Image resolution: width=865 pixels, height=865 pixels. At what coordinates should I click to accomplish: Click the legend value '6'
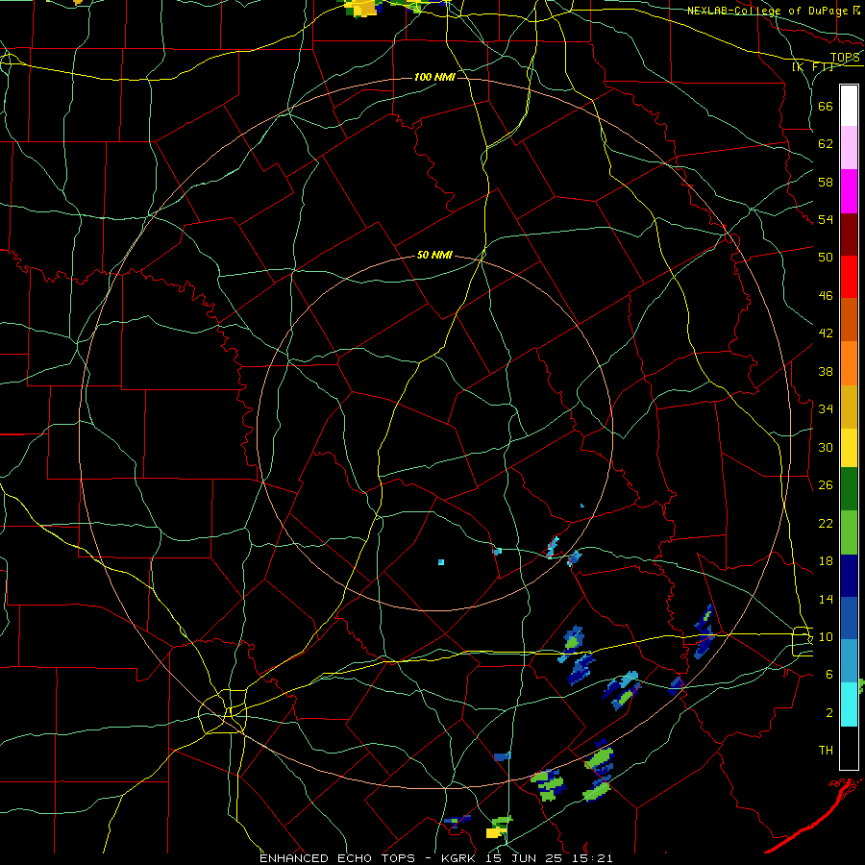click(x=828, y=674)
